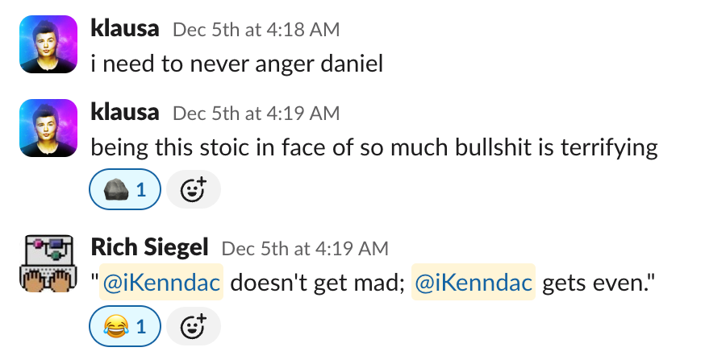The image size is (705, 364).
Task: Click the first @iKenndac mention
Action: (x=161, y=283)
